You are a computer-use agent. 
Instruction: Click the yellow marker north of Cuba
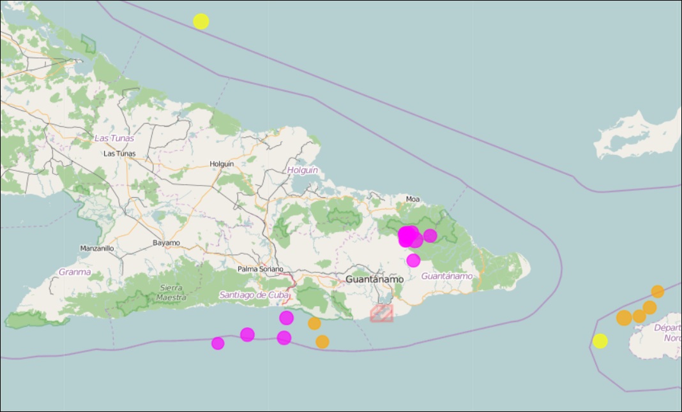click(x=201, y=21)
